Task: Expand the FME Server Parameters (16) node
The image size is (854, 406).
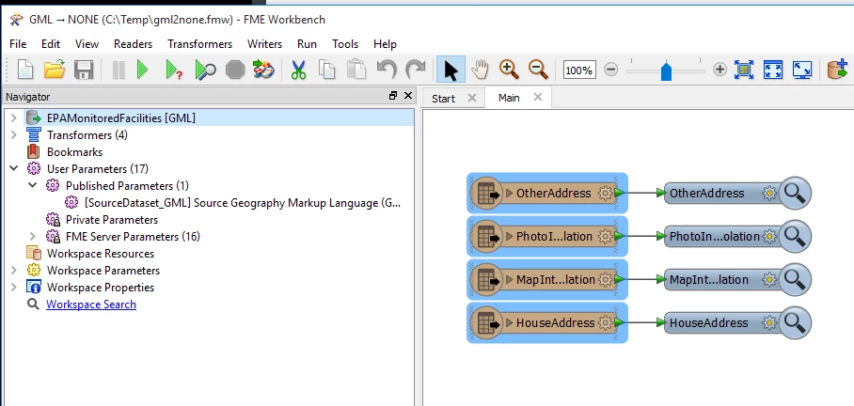Action: click(33, 236)
